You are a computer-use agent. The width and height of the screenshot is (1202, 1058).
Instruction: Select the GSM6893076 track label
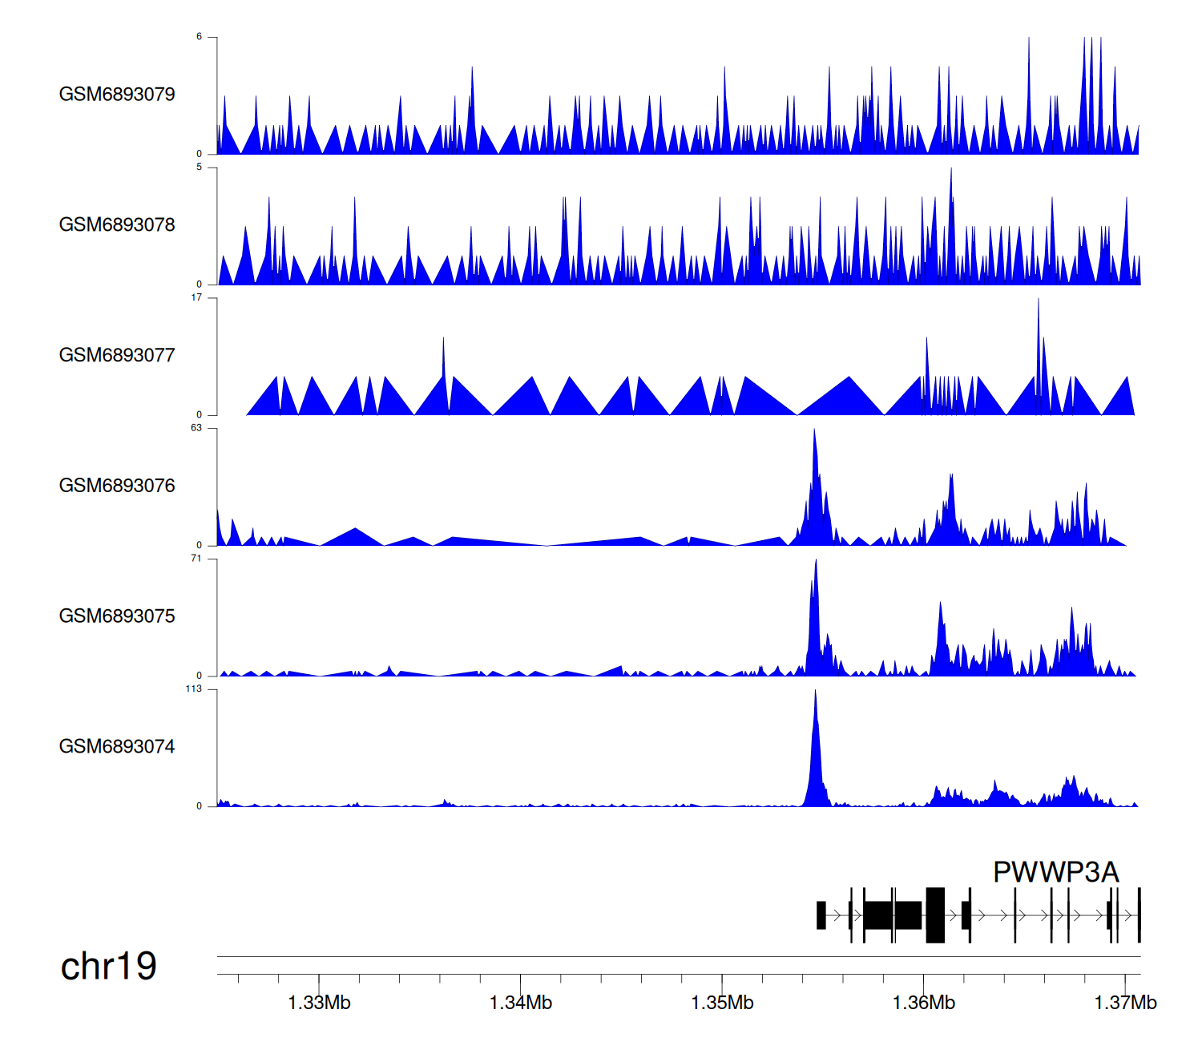117,486
